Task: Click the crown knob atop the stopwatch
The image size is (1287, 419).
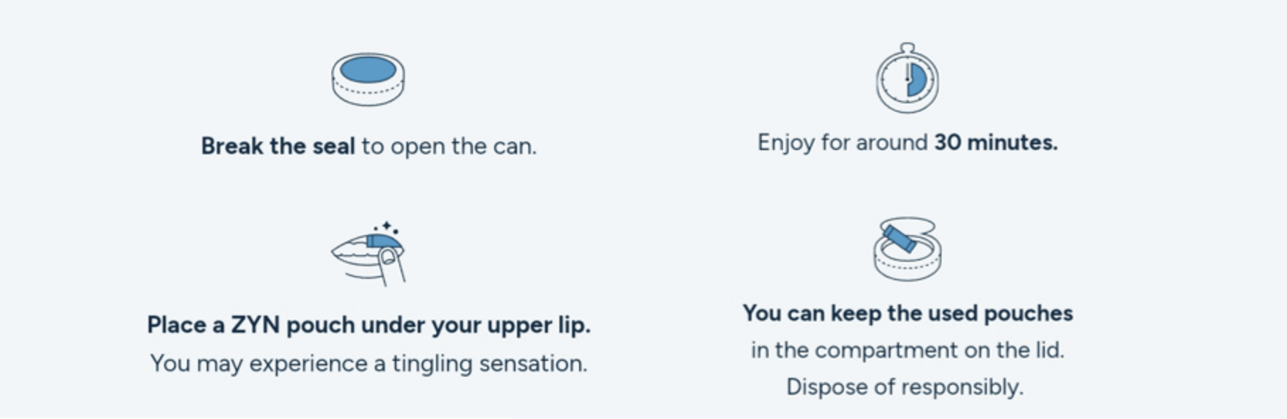Action: 907,48
